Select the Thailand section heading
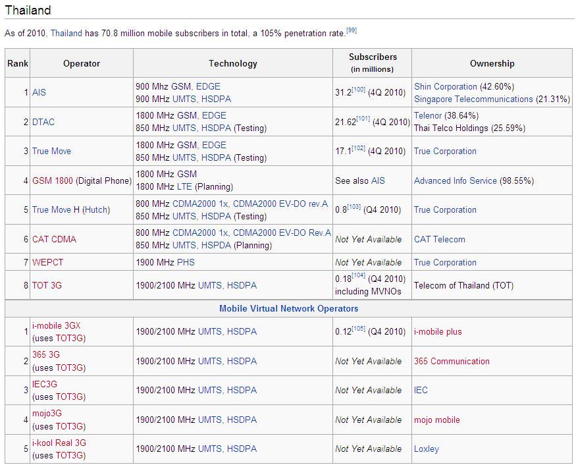 (28, 11)
